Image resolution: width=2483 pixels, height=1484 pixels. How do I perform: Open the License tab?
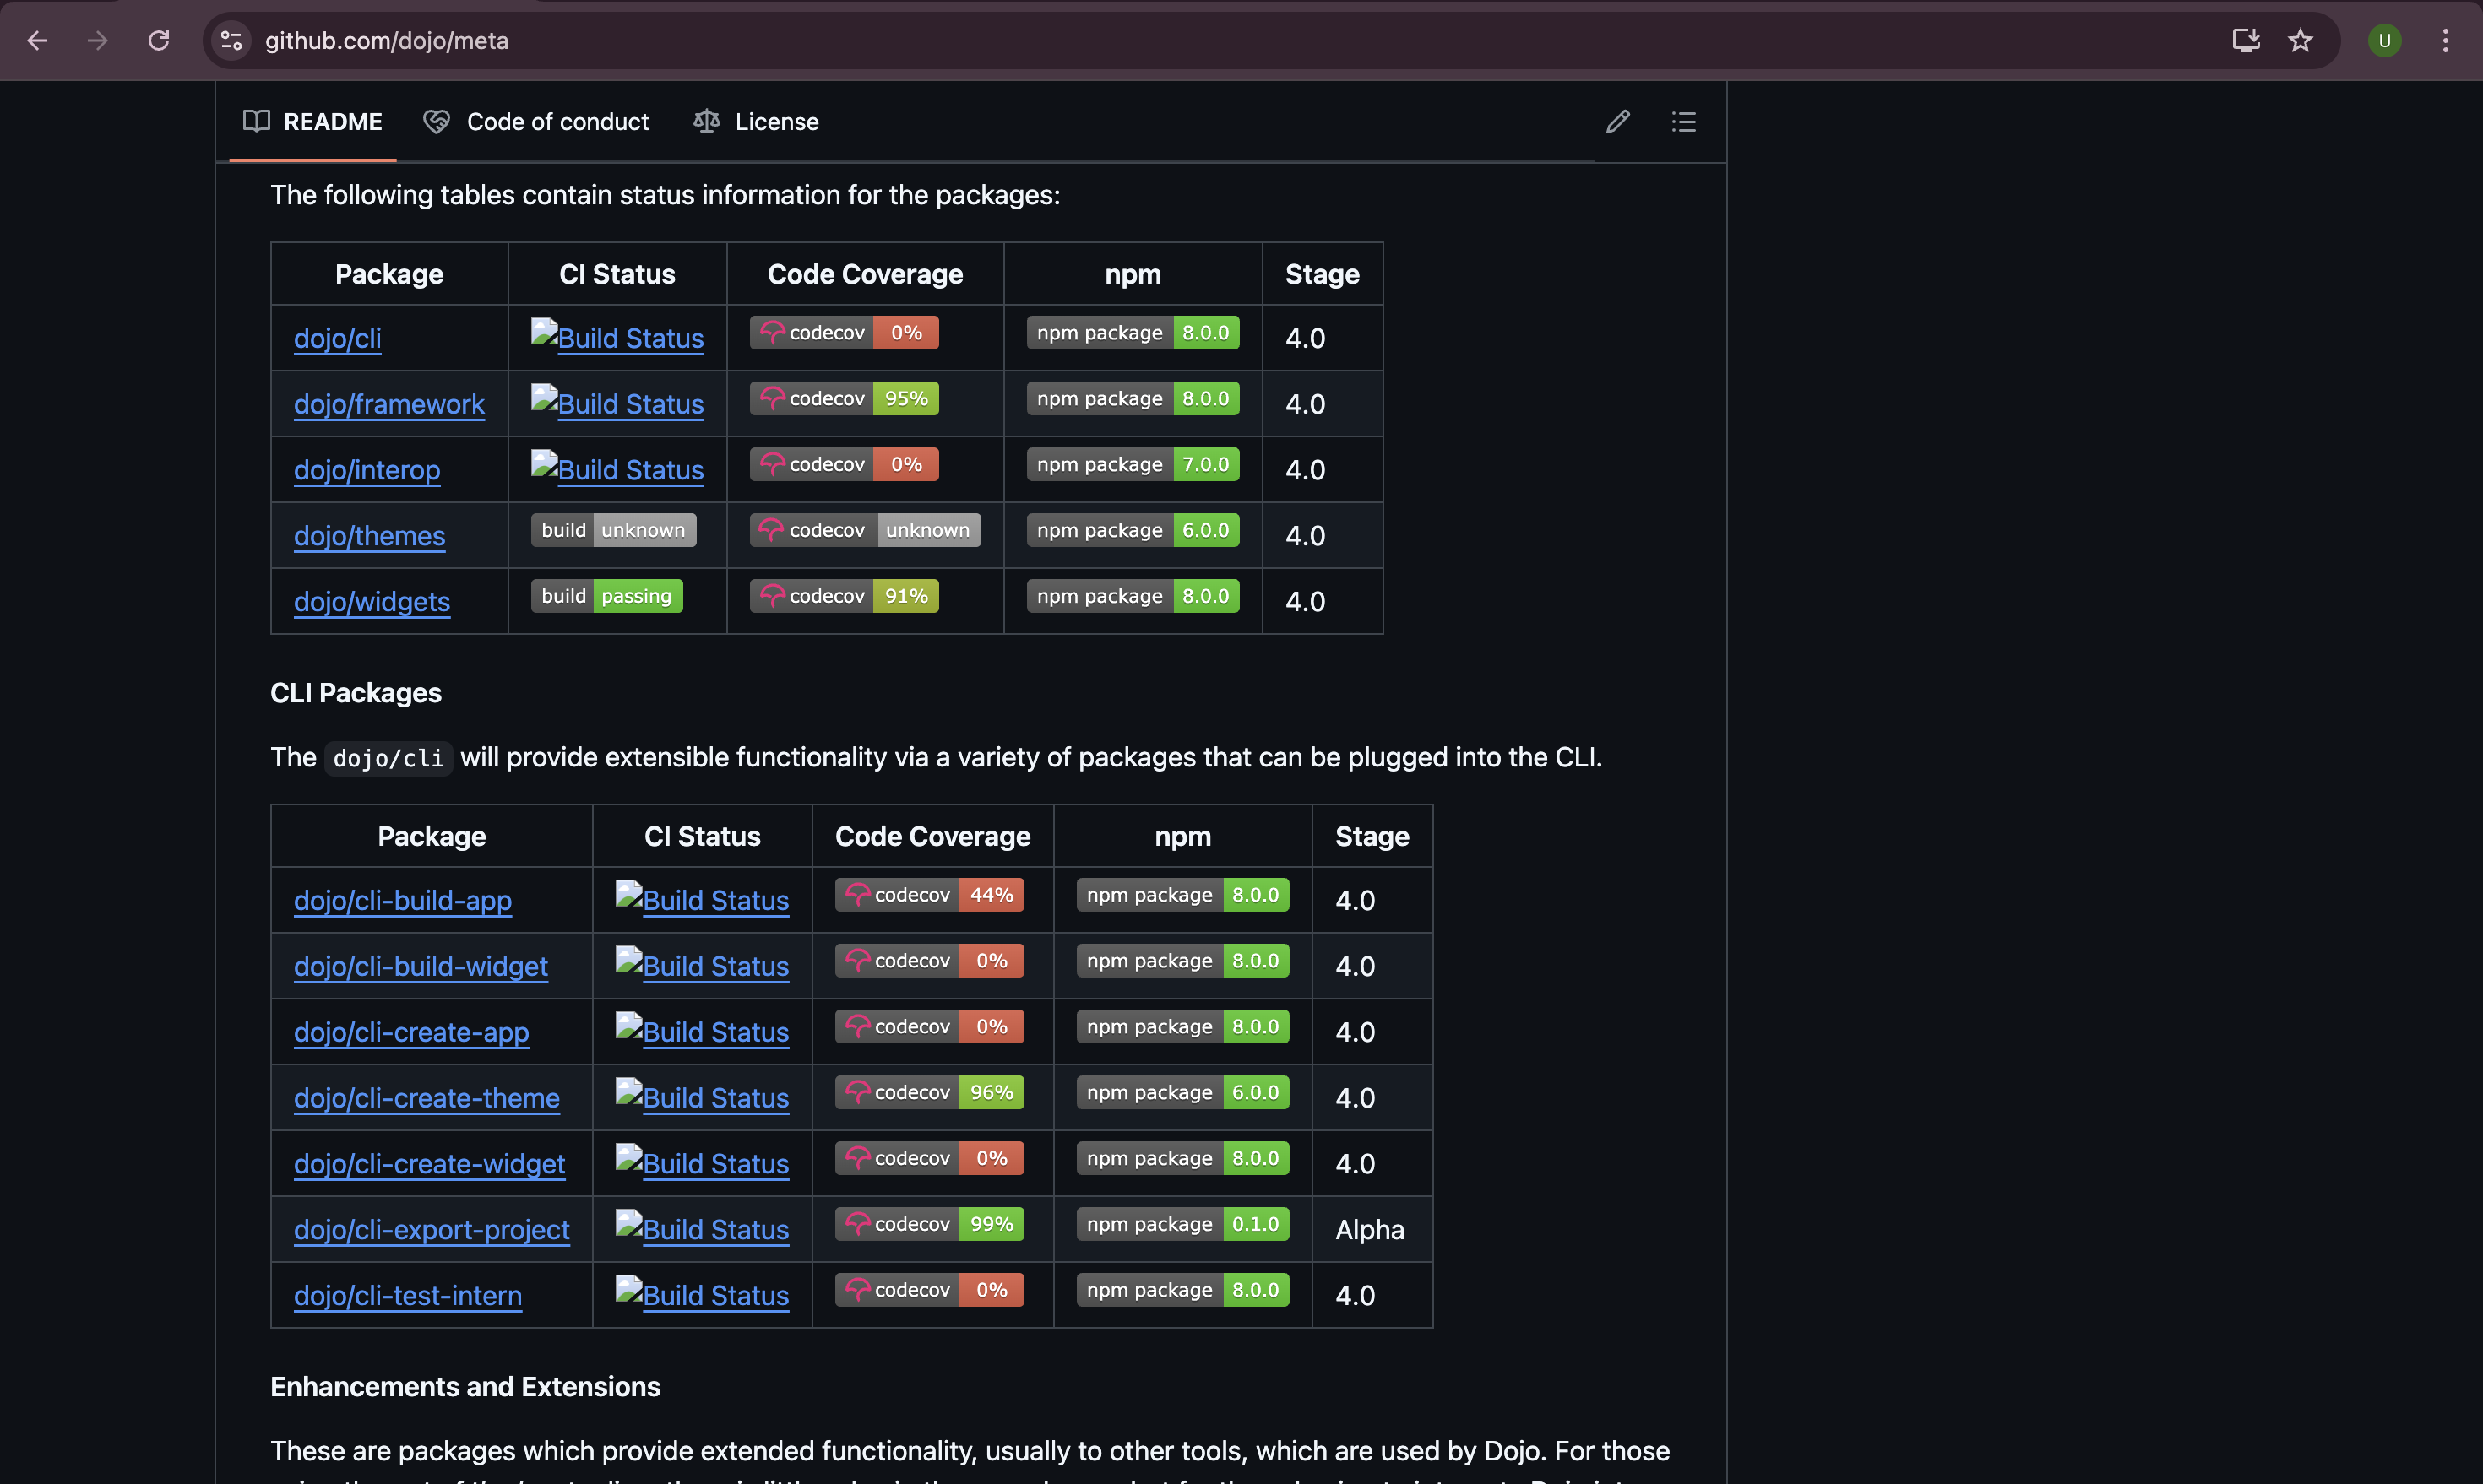pyautogui.click(x=757, y=122)
